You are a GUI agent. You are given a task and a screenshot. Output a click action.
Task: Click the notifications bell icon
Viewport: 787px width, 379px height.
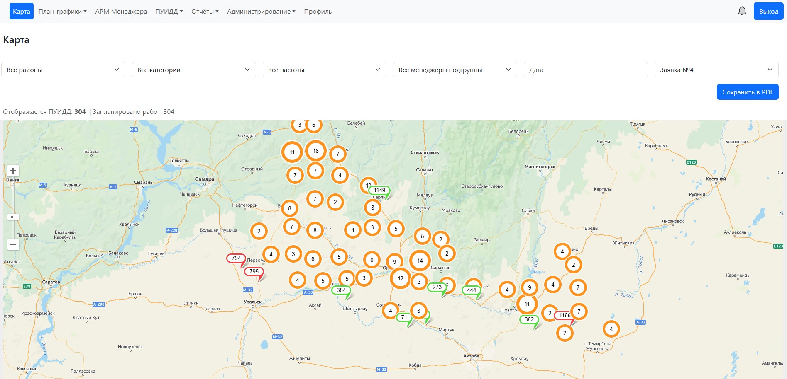pyautogui.click(x=742, y=11)
